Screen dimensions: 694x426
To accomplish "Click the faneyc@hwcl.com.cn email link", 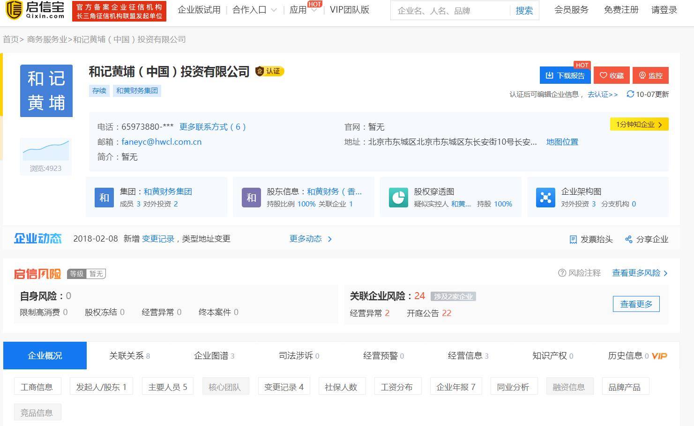I will pyautogui.click(x=162, y=142).
